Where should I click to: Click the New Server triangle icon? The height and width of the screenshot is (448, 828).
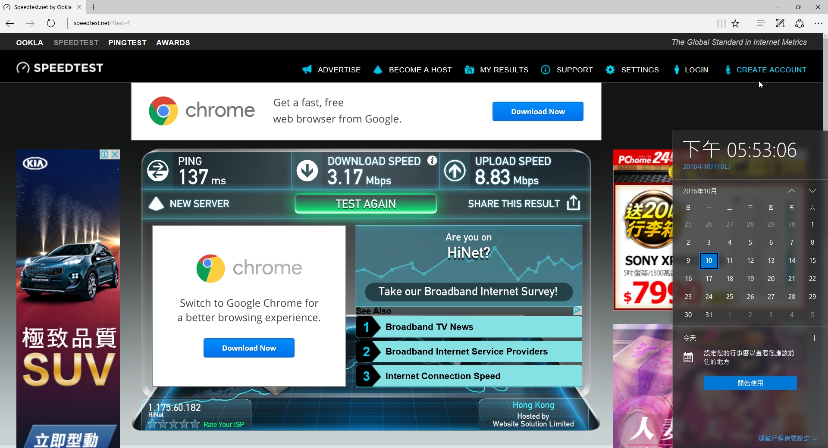156,204
